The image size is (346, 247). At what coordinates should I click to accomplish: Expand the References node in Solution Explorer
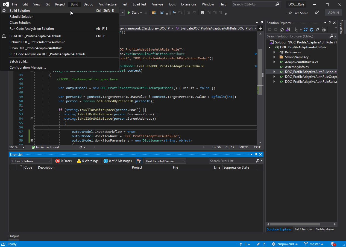pos(274,52)
